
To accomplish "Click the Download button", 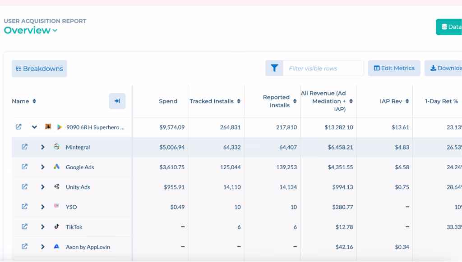I will (444, 68).
